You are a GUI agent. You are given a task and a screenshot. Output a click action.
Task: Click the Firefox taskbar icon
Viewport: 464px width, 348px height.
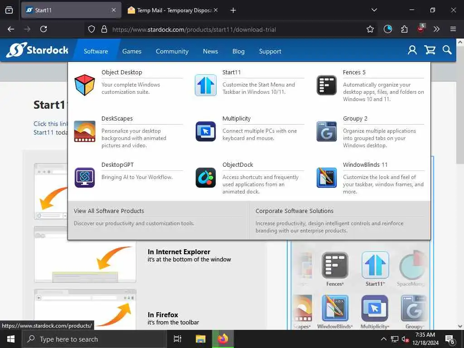[x=223, y=339]
